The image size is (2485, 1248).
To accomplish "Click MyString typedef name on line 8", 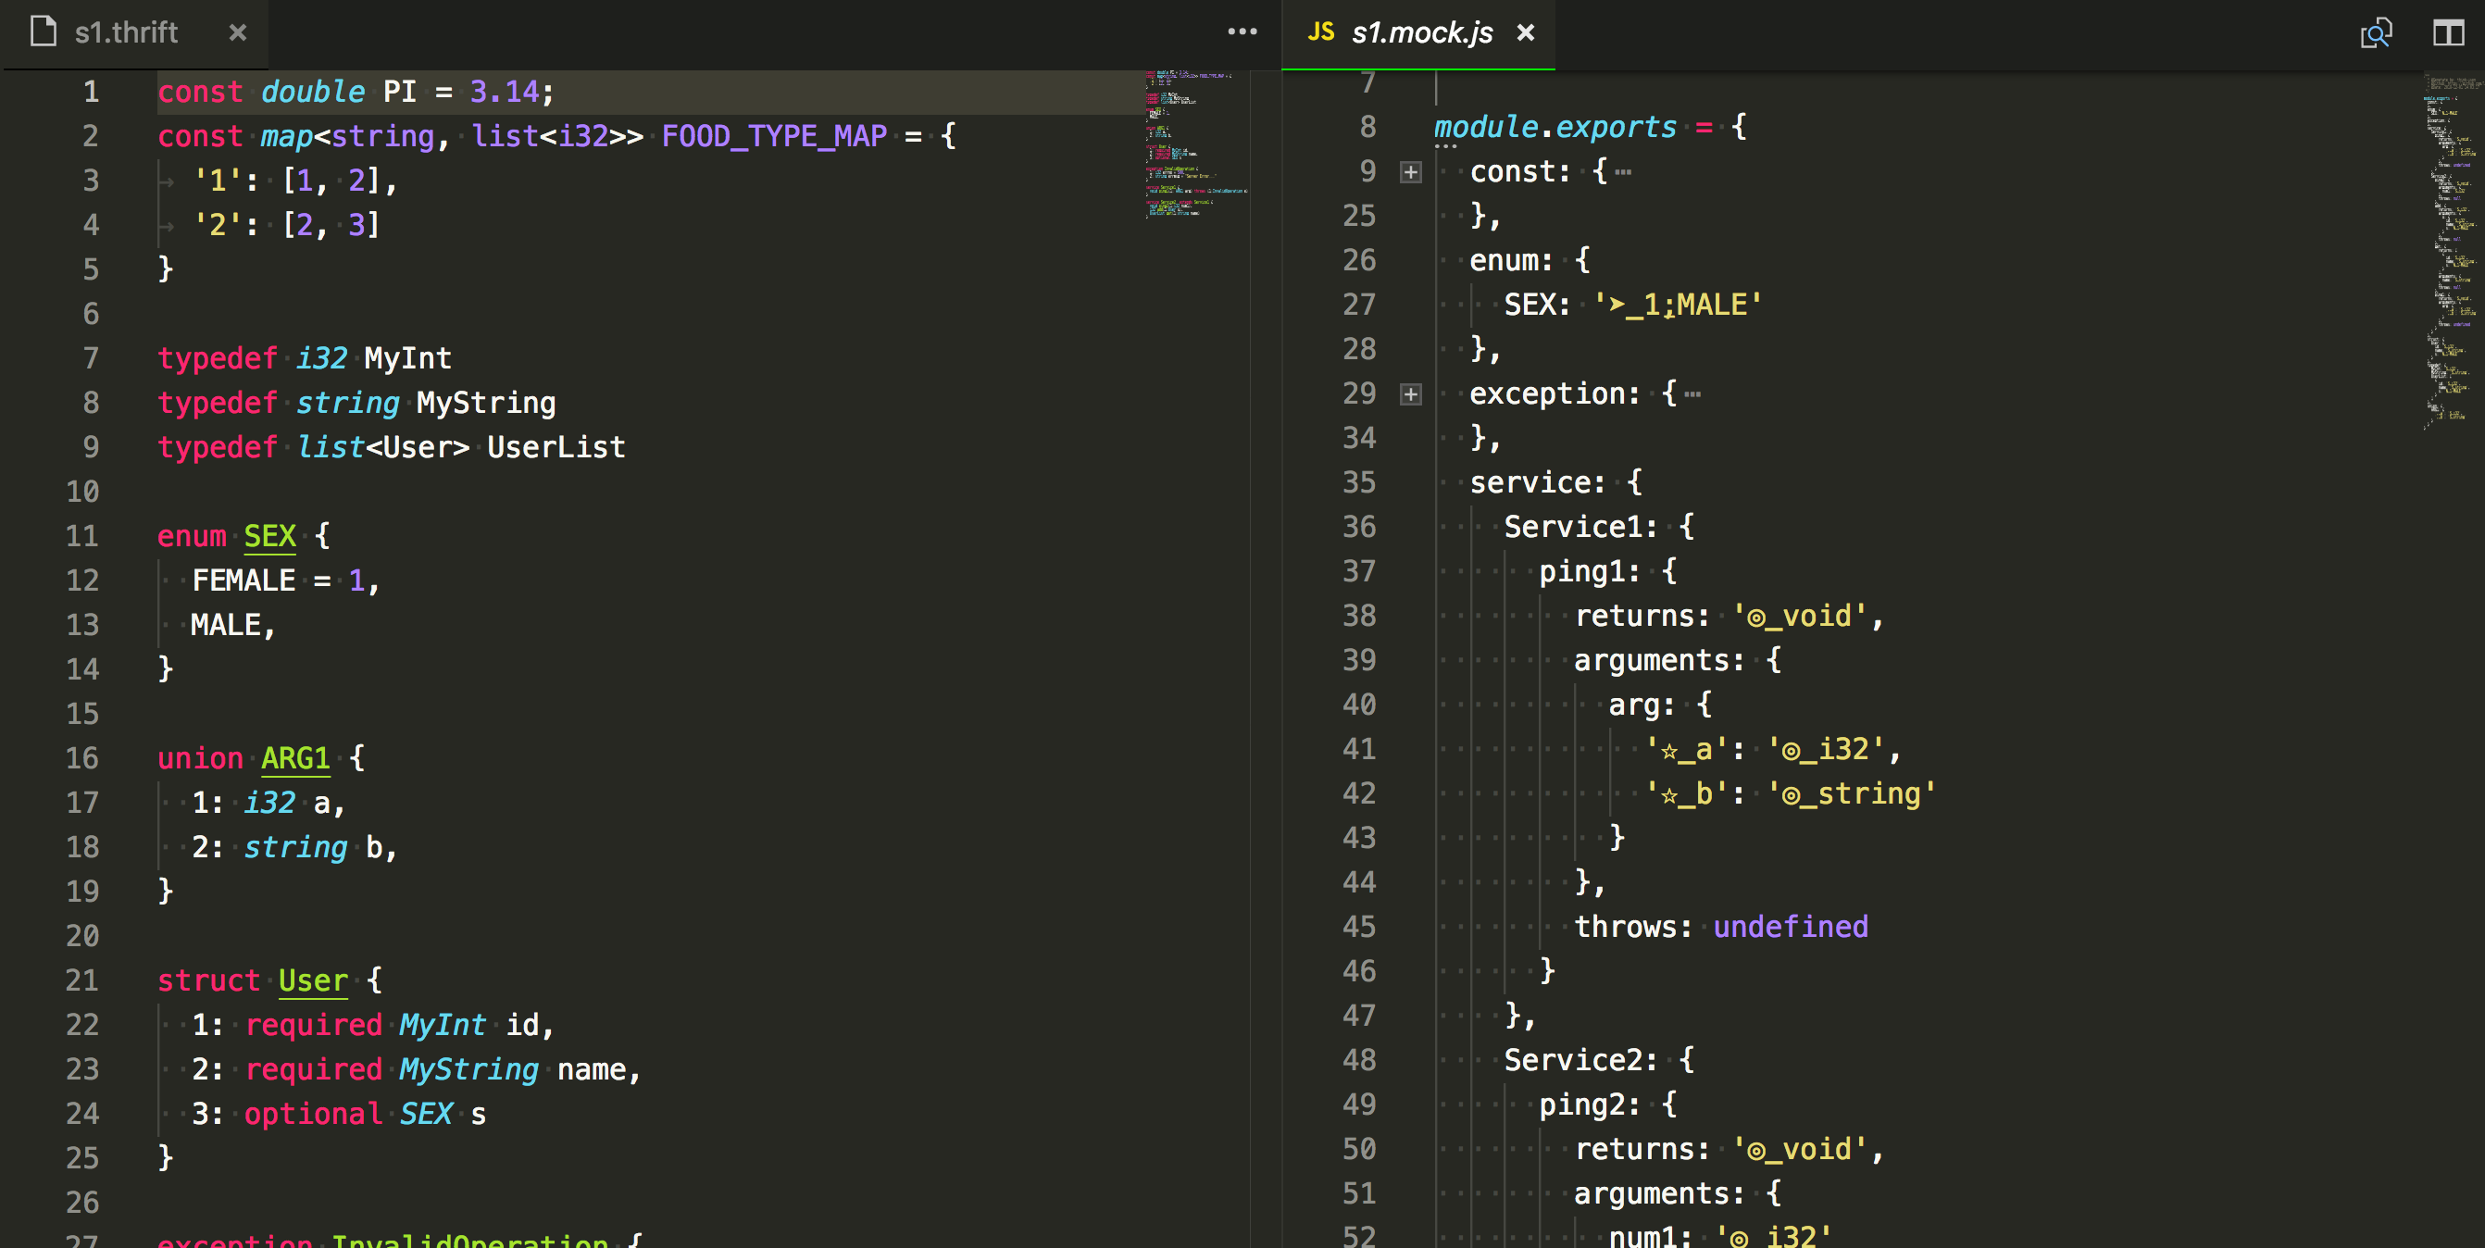I will (486, 403).
